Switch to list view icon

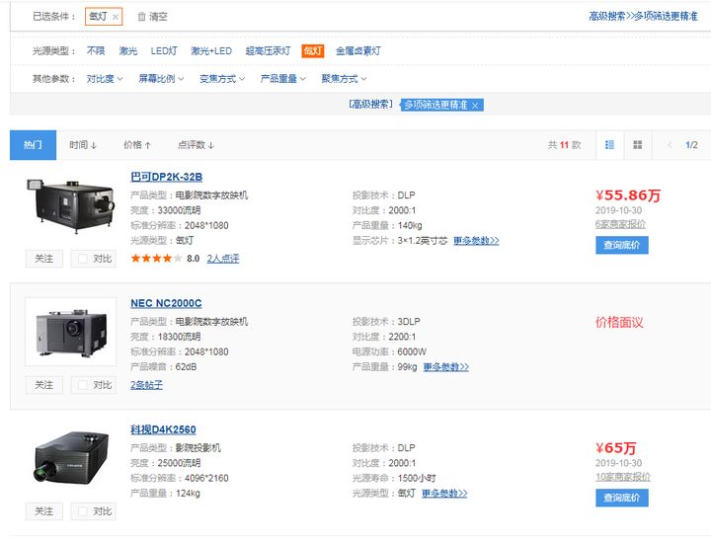click(610, 145)
